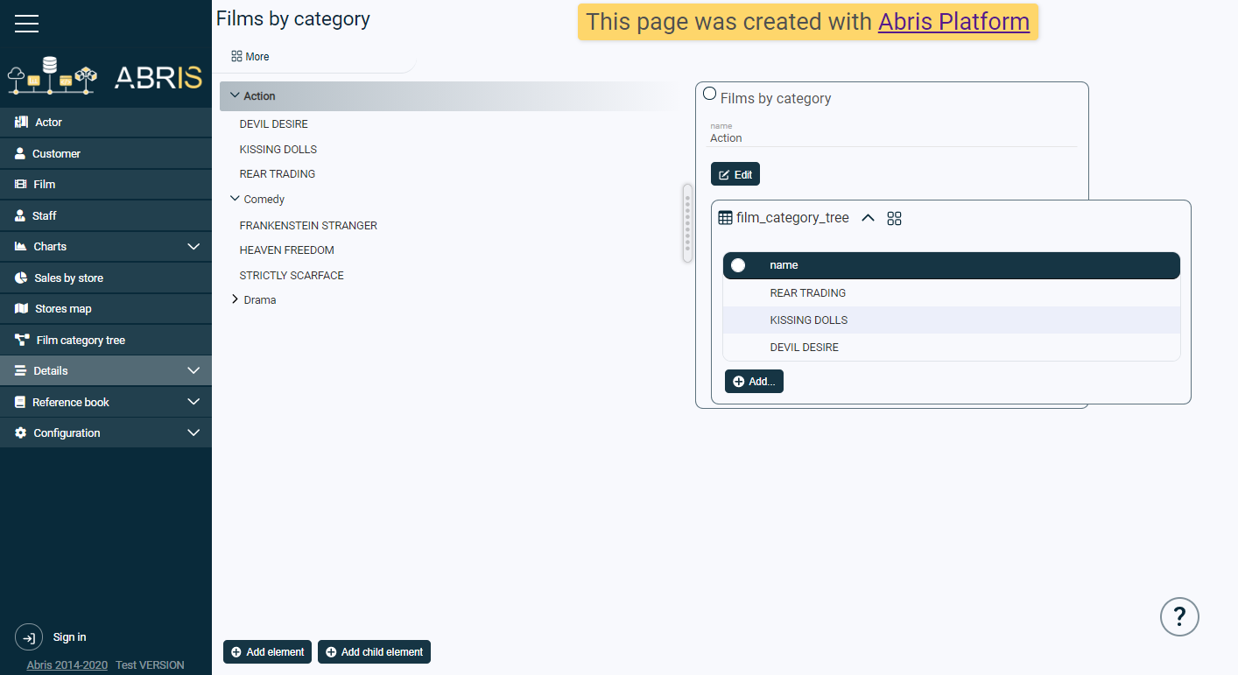Click Add element button
1238x675 pixels.
tap(267, 652)
